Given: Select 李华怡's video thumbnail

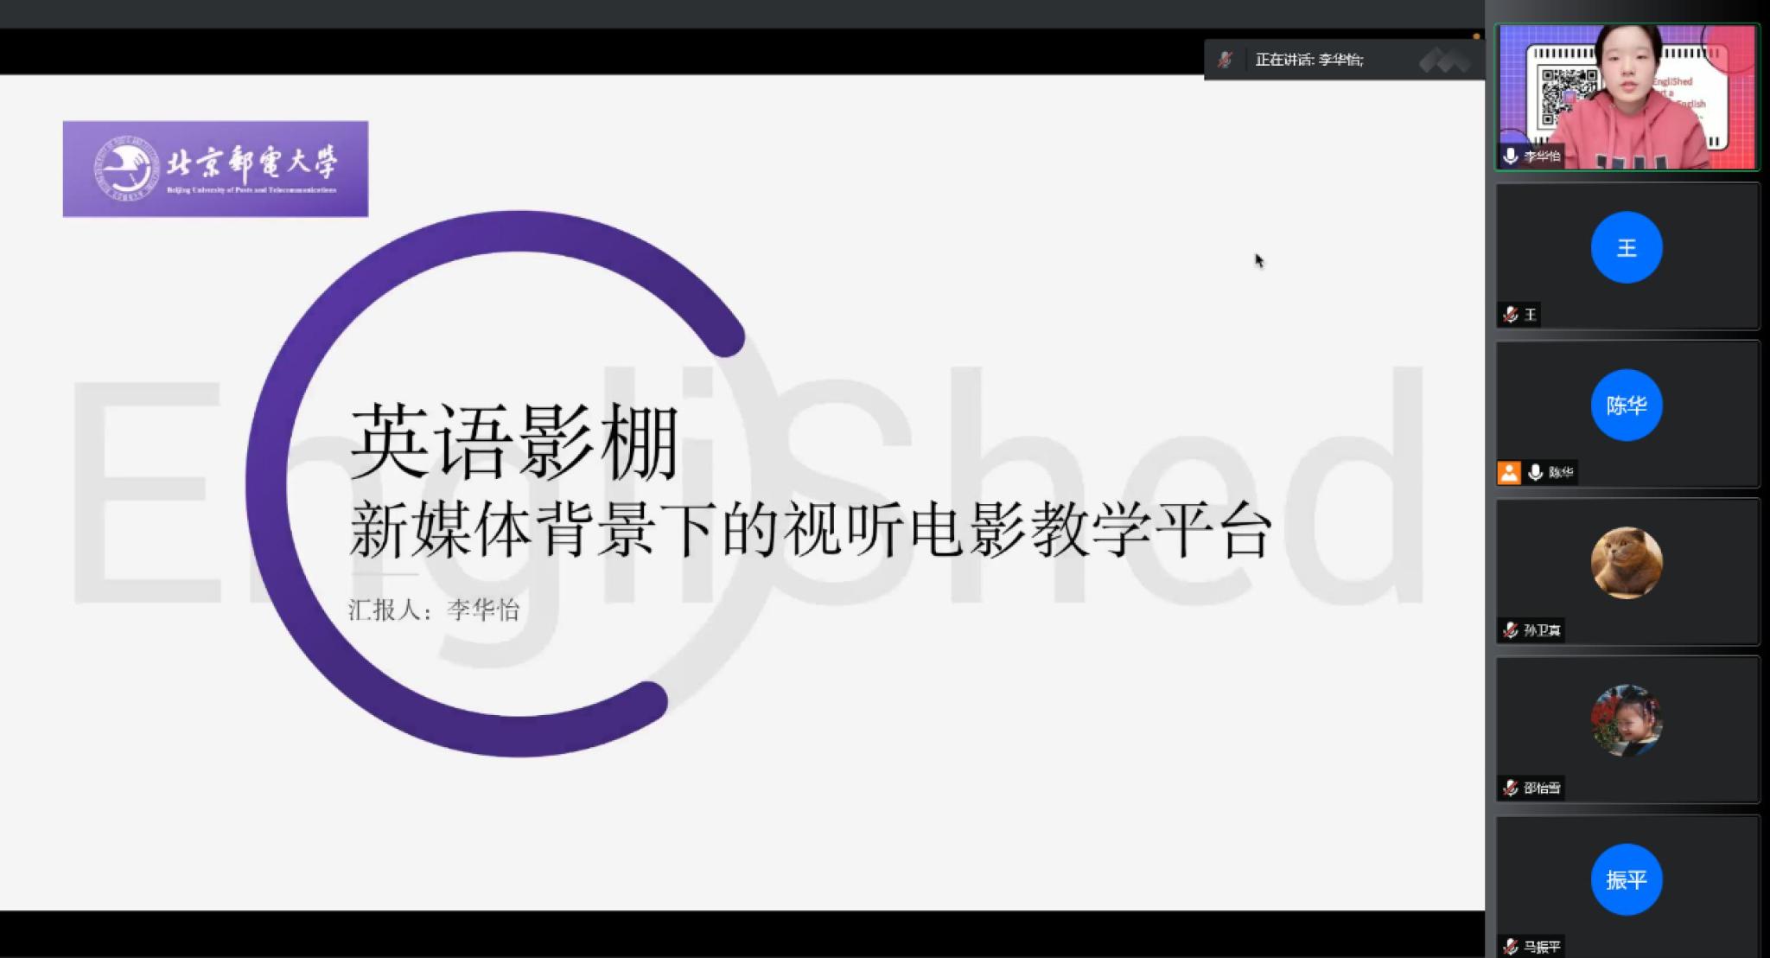Looking at the screenshot, I should 1627,97.
